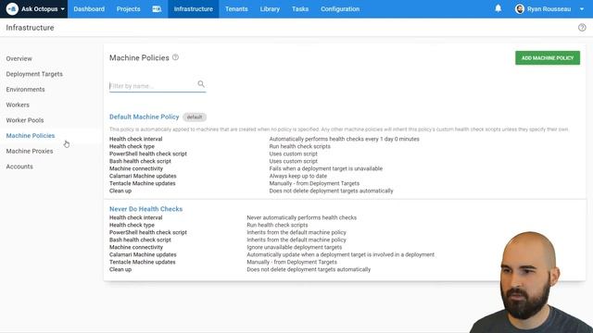Screen dimensions: 593x333
Task: Open the Library menu
Action: tap(270, 8)
